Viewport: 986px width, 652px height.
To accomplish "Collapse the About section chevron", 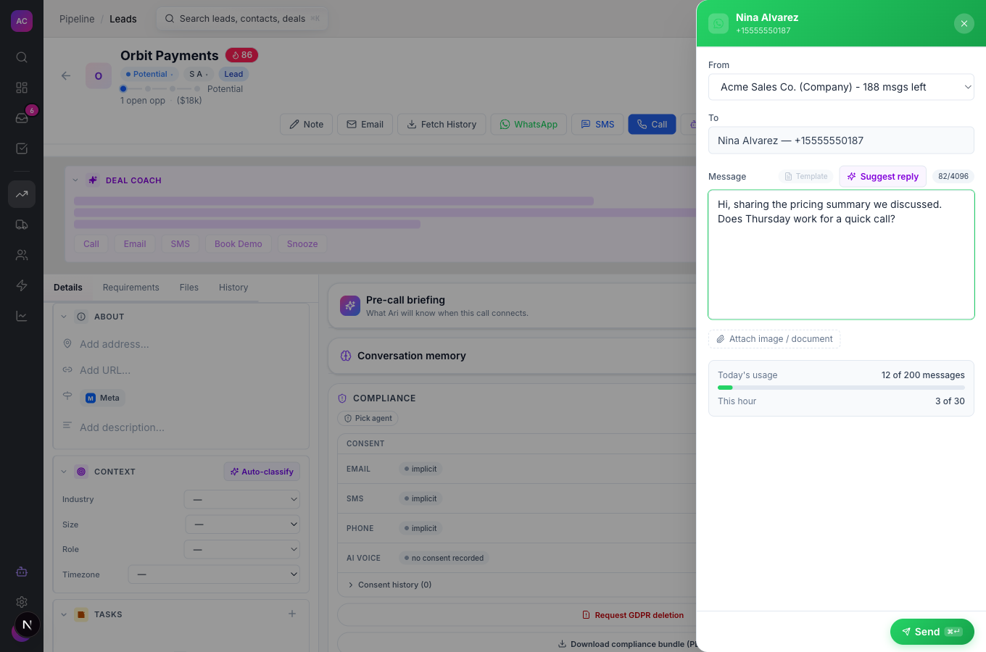I will (64, 317).
